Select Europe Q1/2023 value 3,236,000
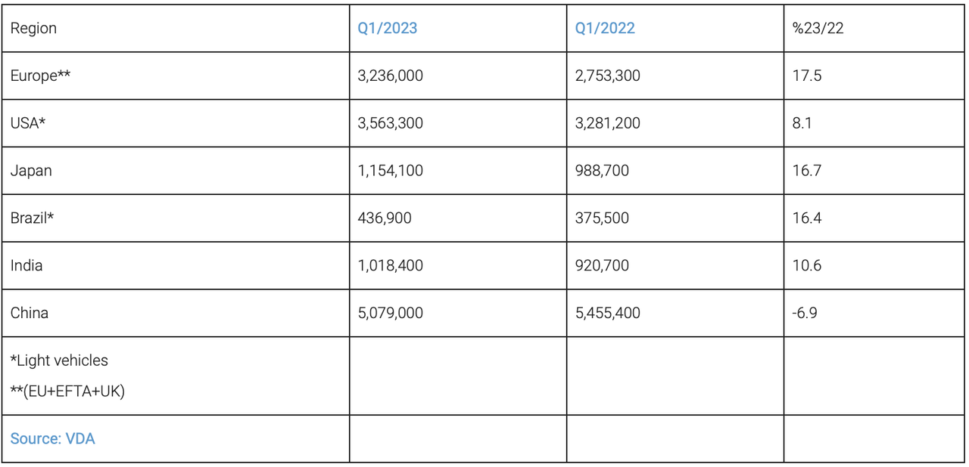The image size is (969, 467). point(390,76)
